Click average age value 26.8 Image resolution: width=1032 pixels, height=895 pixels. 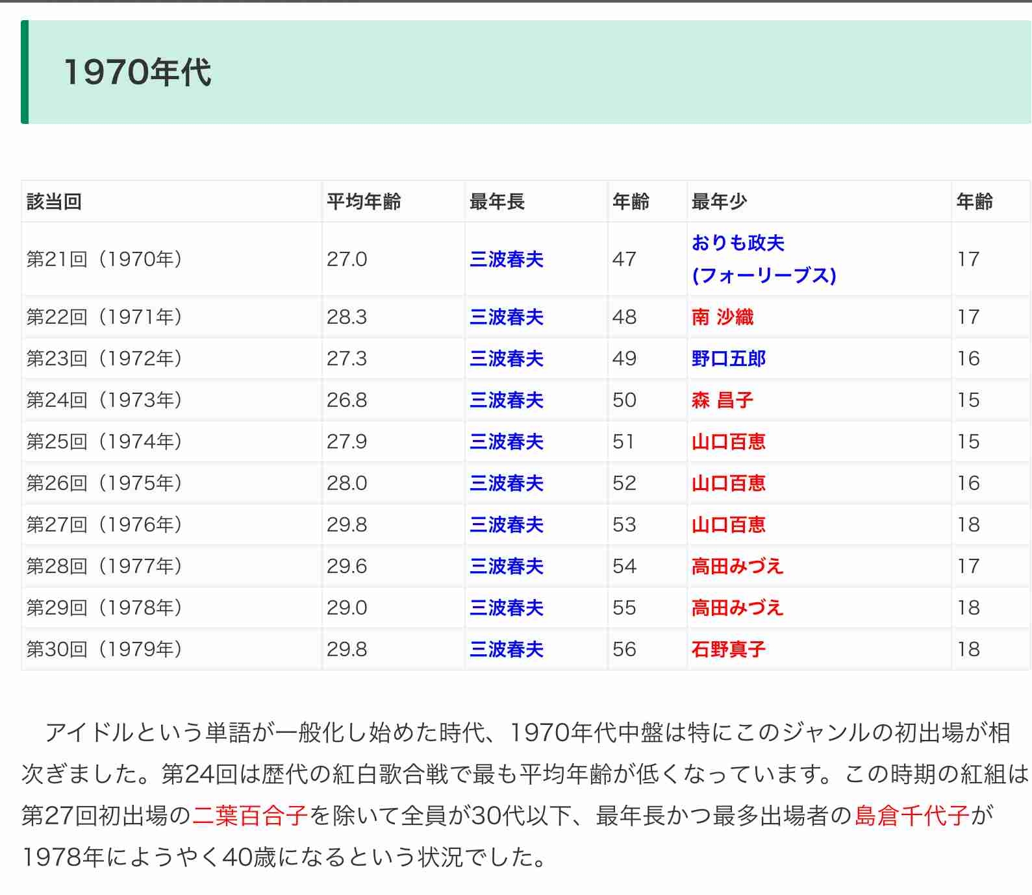(347, 400)
